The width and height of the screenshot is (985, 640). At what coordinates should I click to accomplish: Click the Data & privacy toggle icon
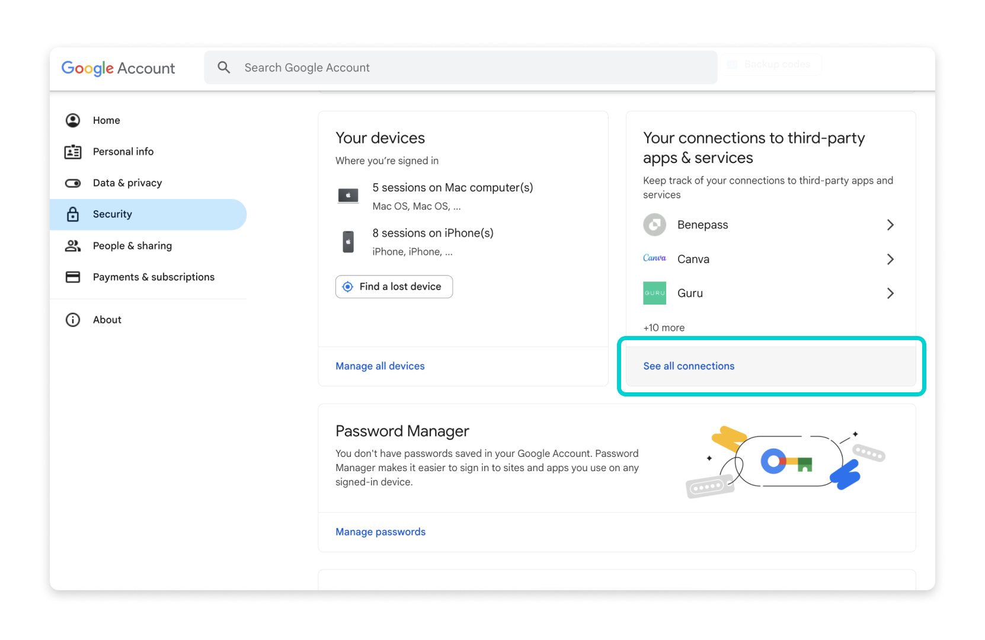tap(73, 183)
